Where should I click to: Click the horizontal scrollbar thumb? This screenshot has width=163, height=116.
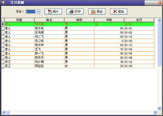pyautogui.click(x=8, y=112)
